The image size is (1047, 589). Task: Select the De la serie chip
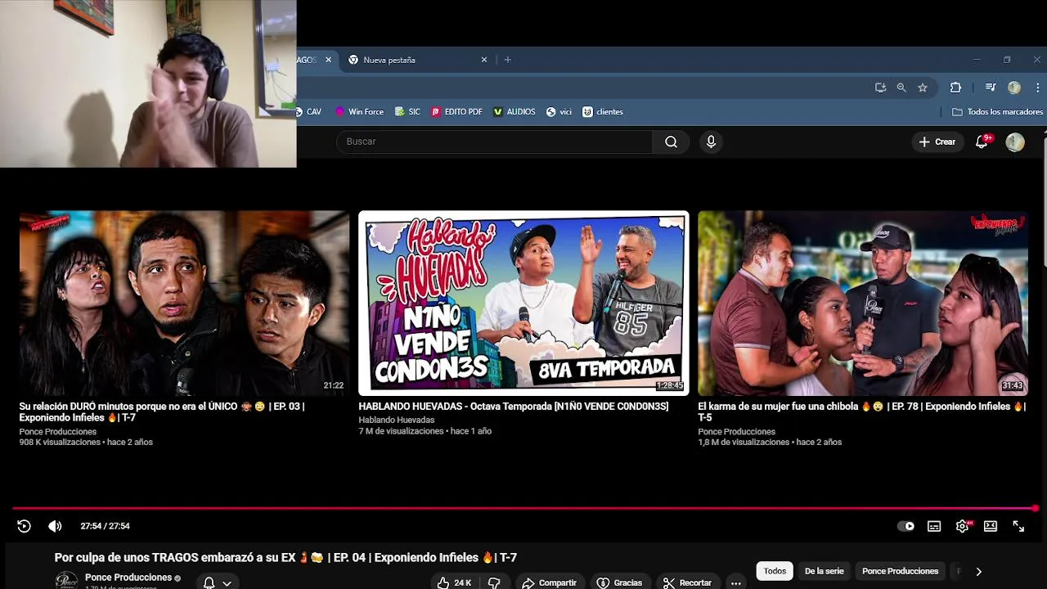824,571
